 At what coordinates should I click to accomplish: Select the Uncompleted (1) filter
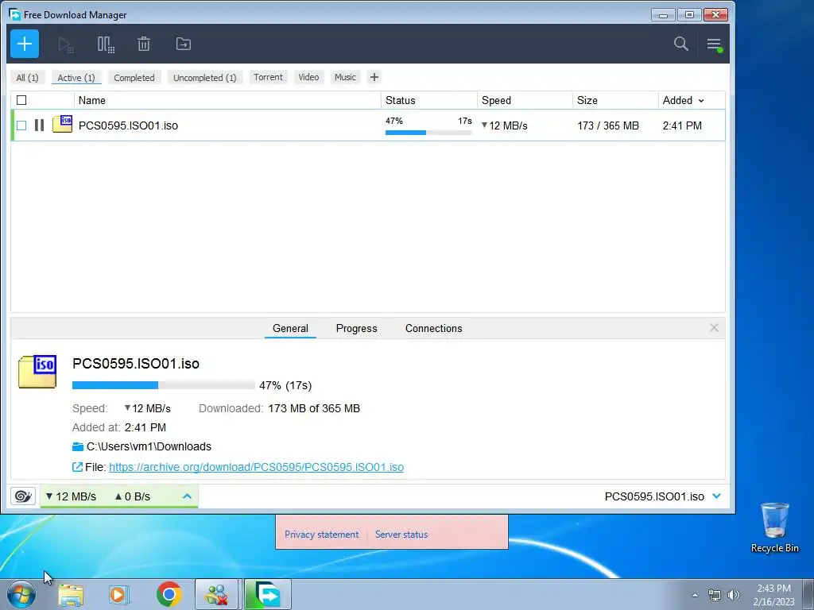tap(204, 77)
